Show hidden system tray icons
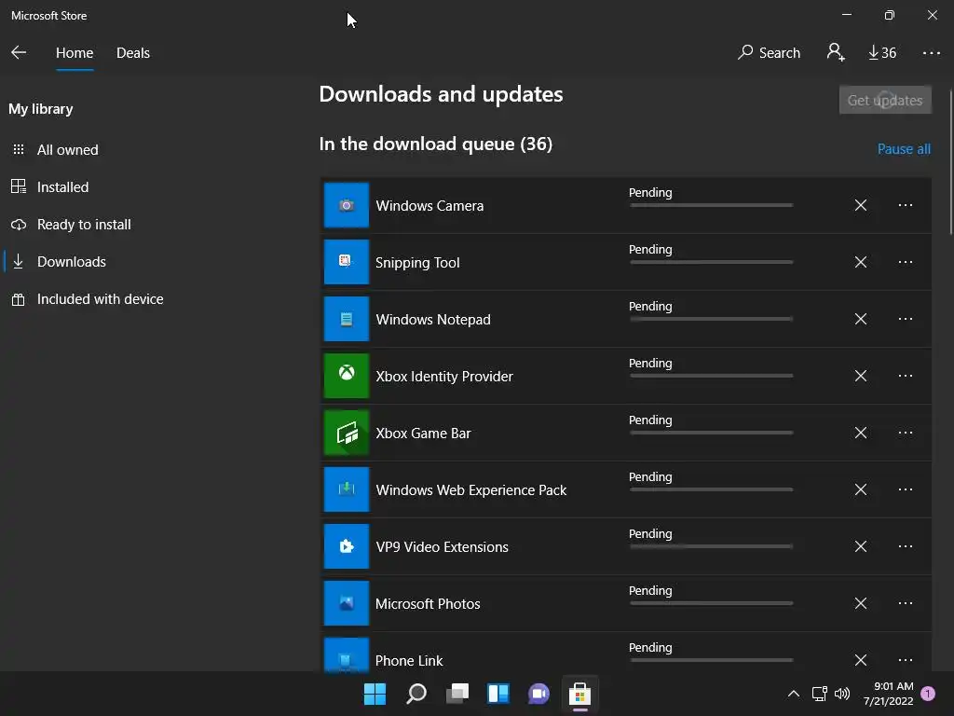Image resolution: width=954 pixels, height=716 pixels. [794, 694]
